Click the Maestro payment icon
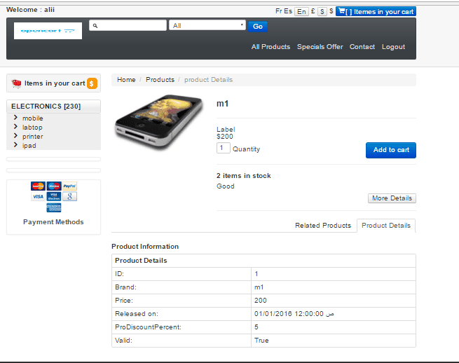459x363 pixels. pyautogui.click(x=54, y=186)
